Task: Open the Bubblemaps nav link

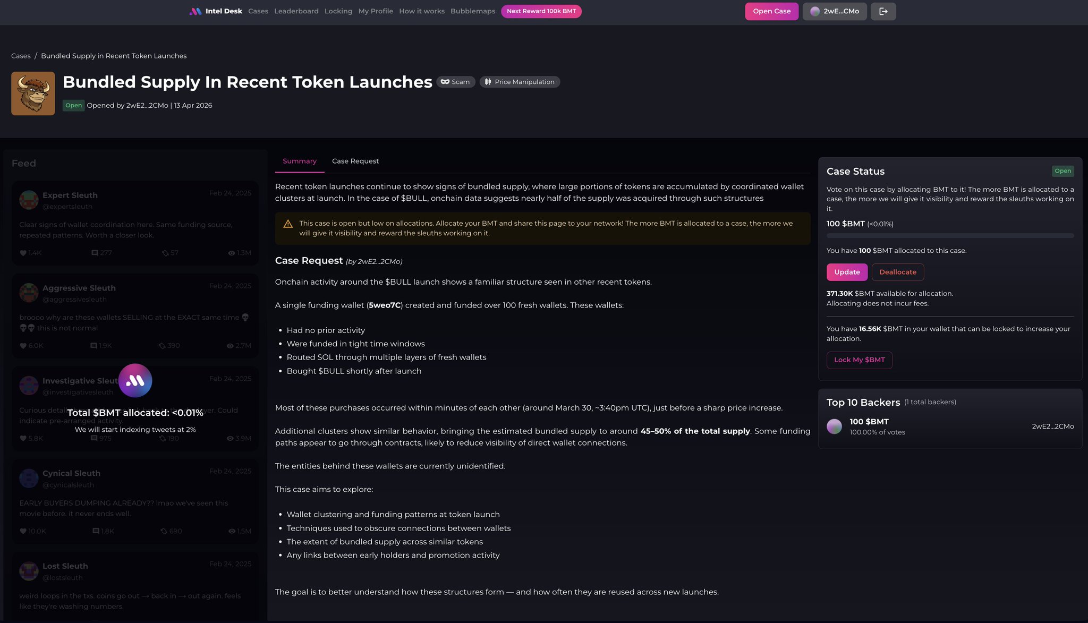Action: tap(472, 11)
